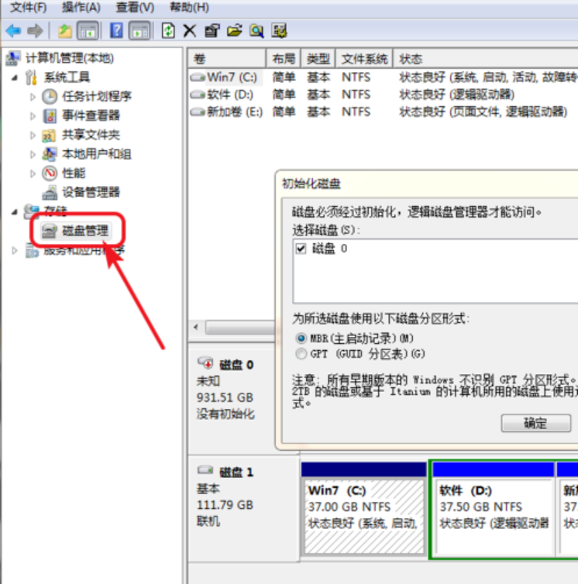The width and height of the screenshot is (578, 584).
Task: Select 设备管理器 in the tree
Action: pyautogui.click(x=91, y=192)
